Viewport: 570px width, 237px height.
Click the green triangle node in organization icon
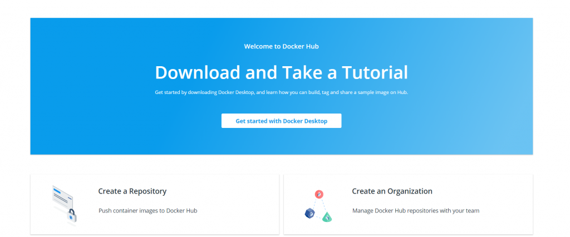328,217
